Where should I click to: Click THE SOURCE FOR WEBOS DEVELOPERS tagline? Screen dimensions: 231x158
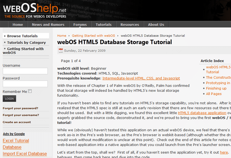click(35, 16)
